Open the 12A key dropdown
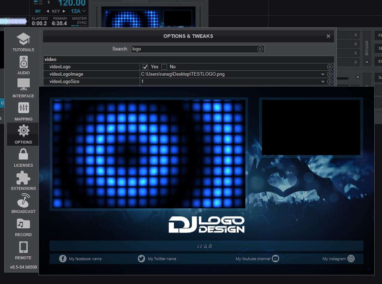The image size is (382, 284). [x=78, y=11]
